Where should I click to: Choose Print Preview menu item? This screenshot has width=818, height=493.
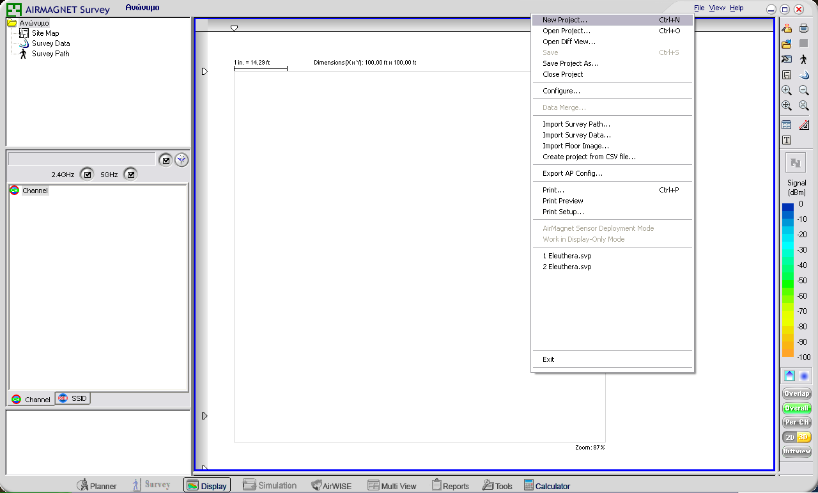[612, 201]
